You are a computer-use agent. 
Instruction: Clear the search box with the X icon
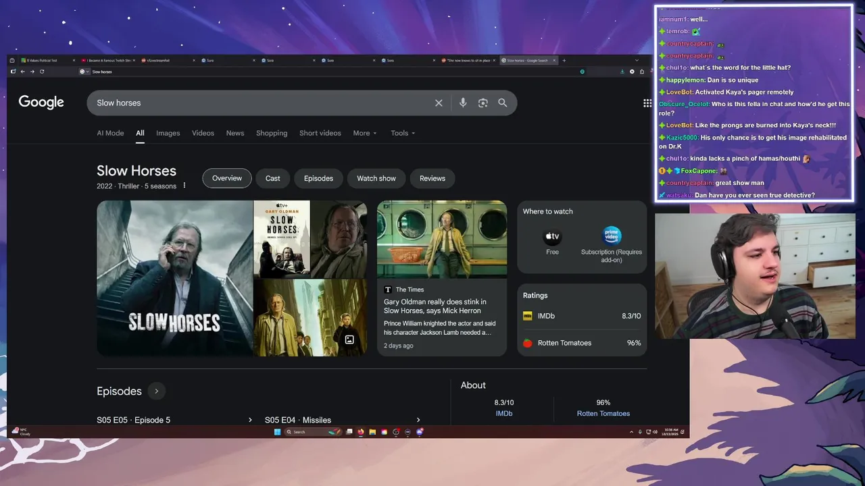[439, 103]
